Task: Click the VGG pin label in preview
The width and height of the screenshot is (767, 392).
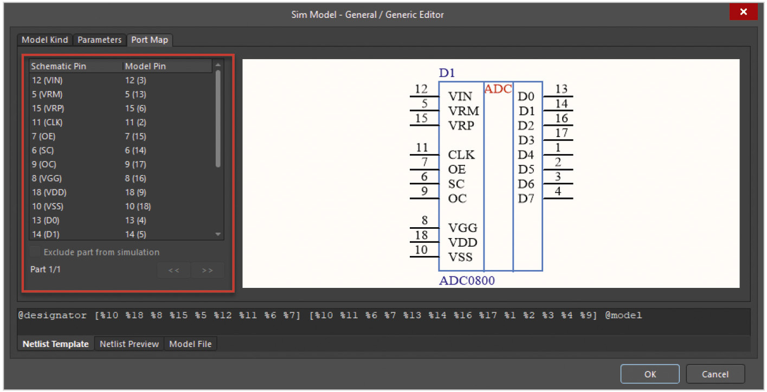Action: [462, 228]
